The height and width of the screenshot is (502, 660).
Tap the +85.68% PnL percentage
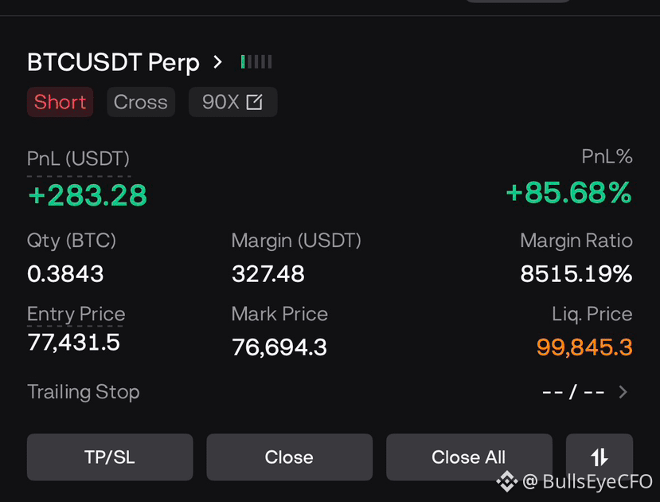568,193
